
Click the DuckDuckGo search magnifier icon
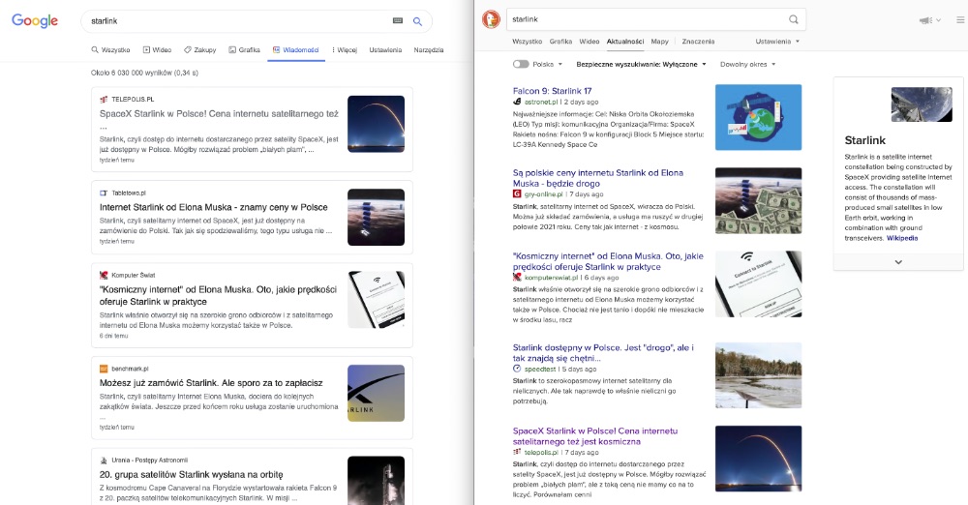[794, 19]
